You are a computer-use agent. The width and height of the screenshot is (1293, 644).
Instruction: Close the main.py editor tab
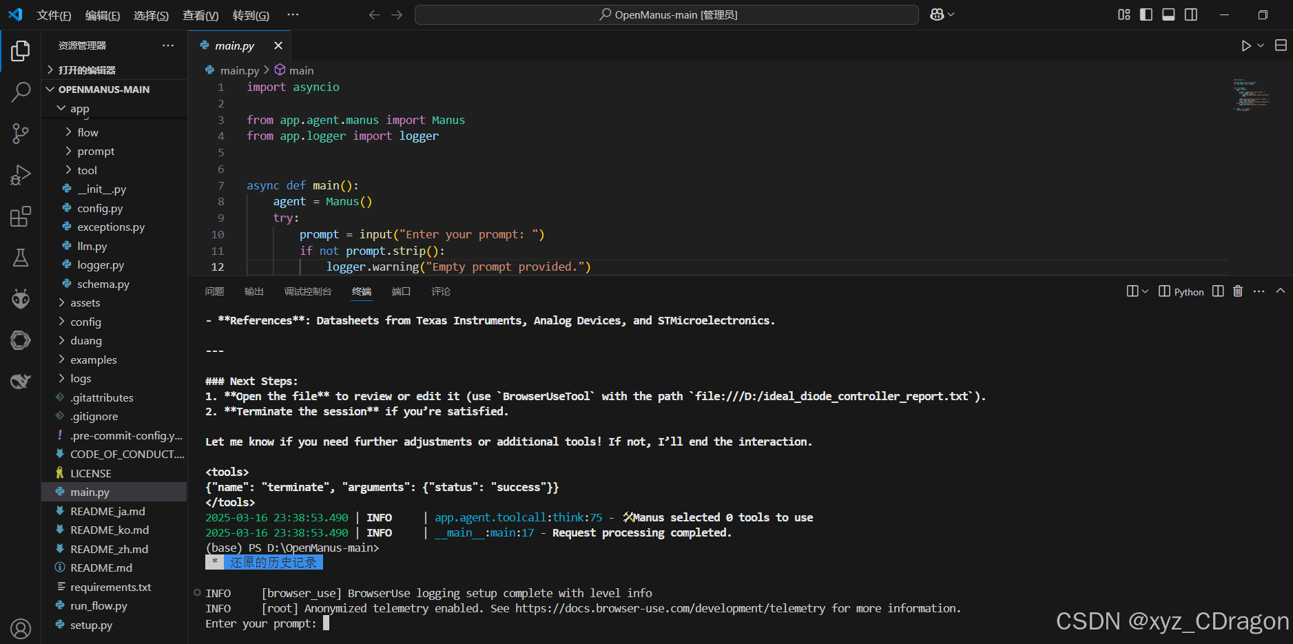[278, 45]
